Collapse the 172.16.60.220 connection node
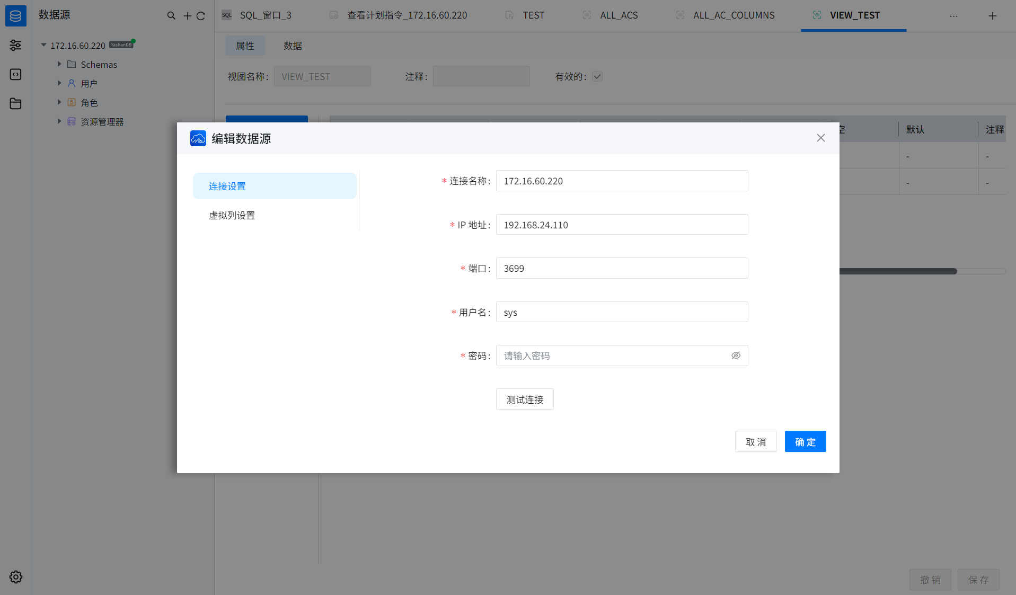The width and height of the screenshot is (1016, 595). click(x=44, y=45)
